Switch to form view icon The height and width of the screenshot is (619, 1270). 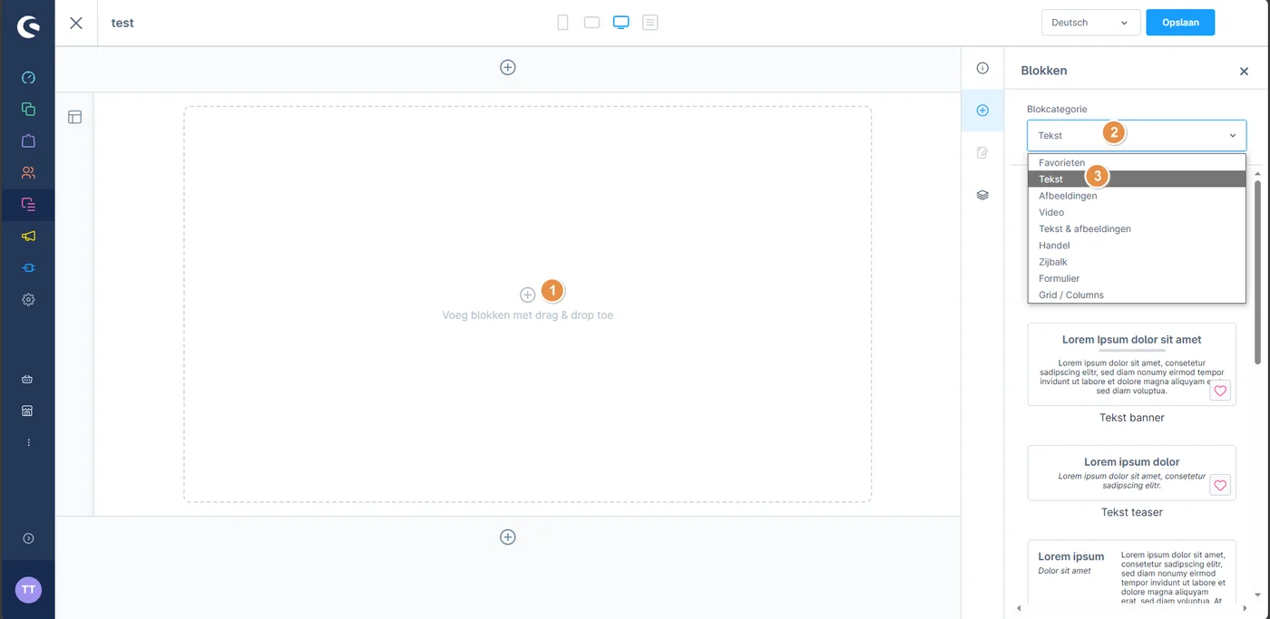(x=650, y=23)
